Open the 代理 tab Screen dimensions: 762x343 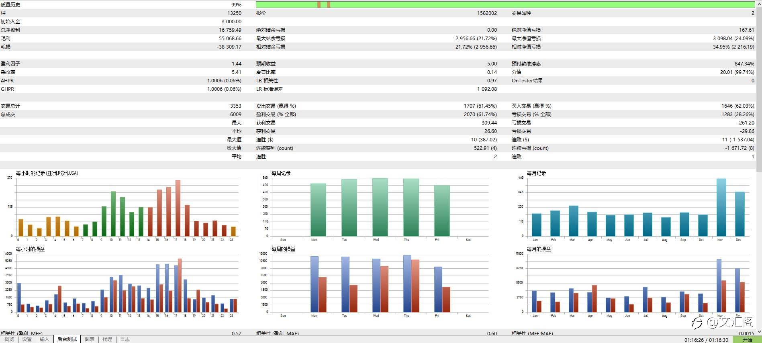107,339
